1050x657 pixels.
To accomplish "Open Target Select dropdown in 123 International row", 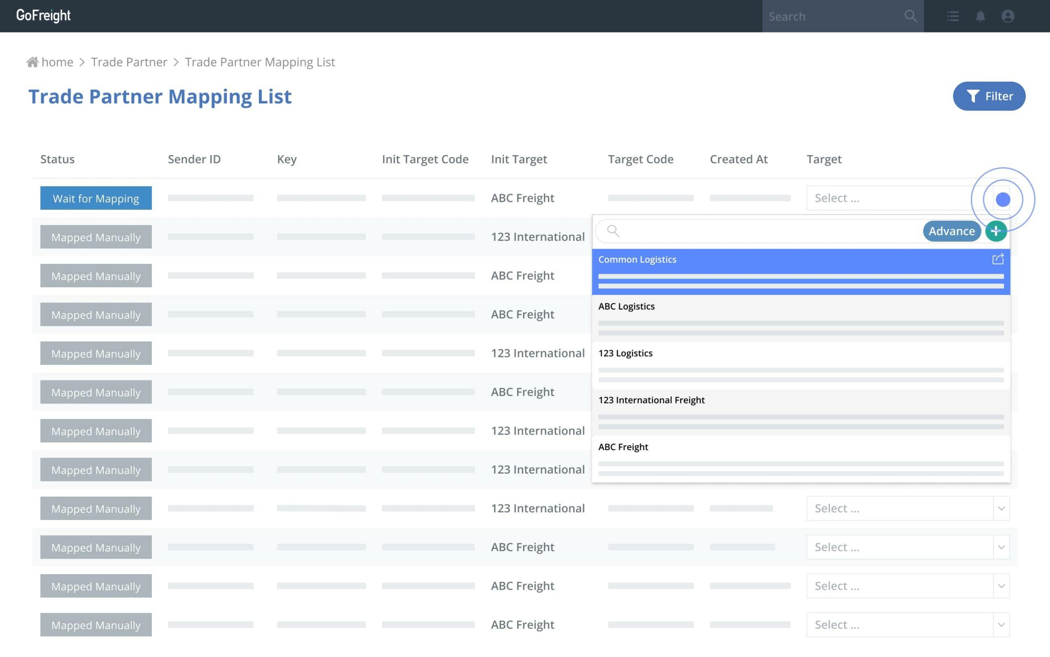I will tap(907, 508).
